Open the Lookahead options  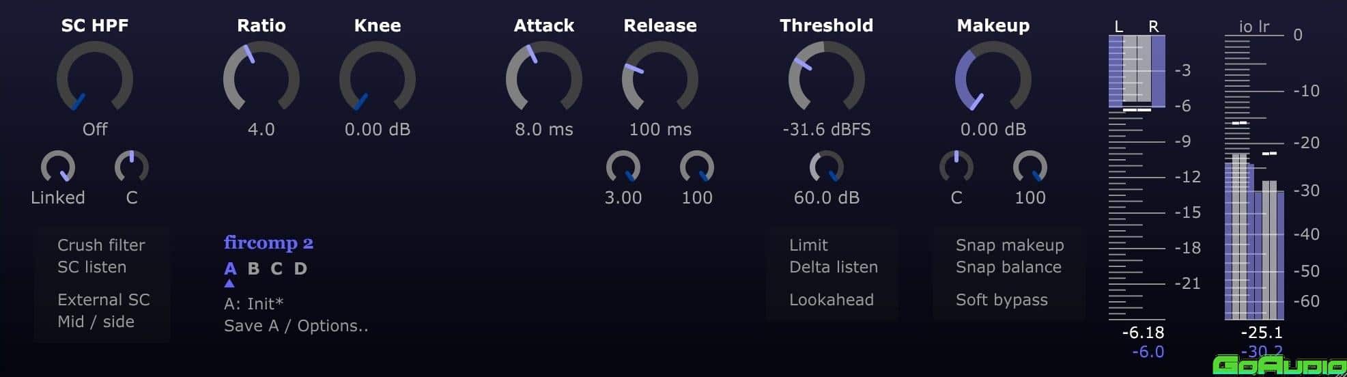point(831,300)
